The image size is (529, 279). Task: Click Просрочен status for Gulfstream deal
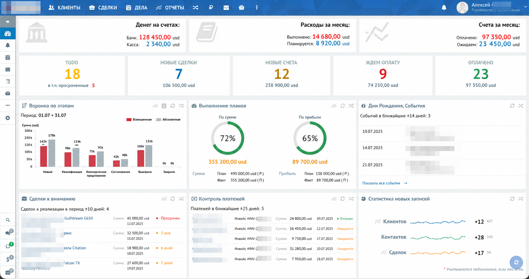[168, 218]
